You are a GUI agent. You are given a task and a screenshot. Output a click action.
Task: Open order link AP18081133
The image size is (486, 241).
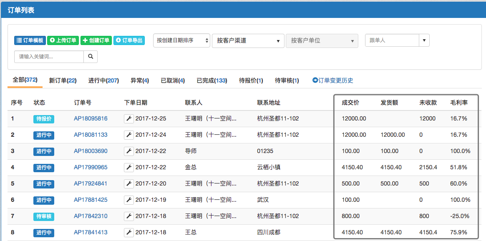click(x=91, y=135)
